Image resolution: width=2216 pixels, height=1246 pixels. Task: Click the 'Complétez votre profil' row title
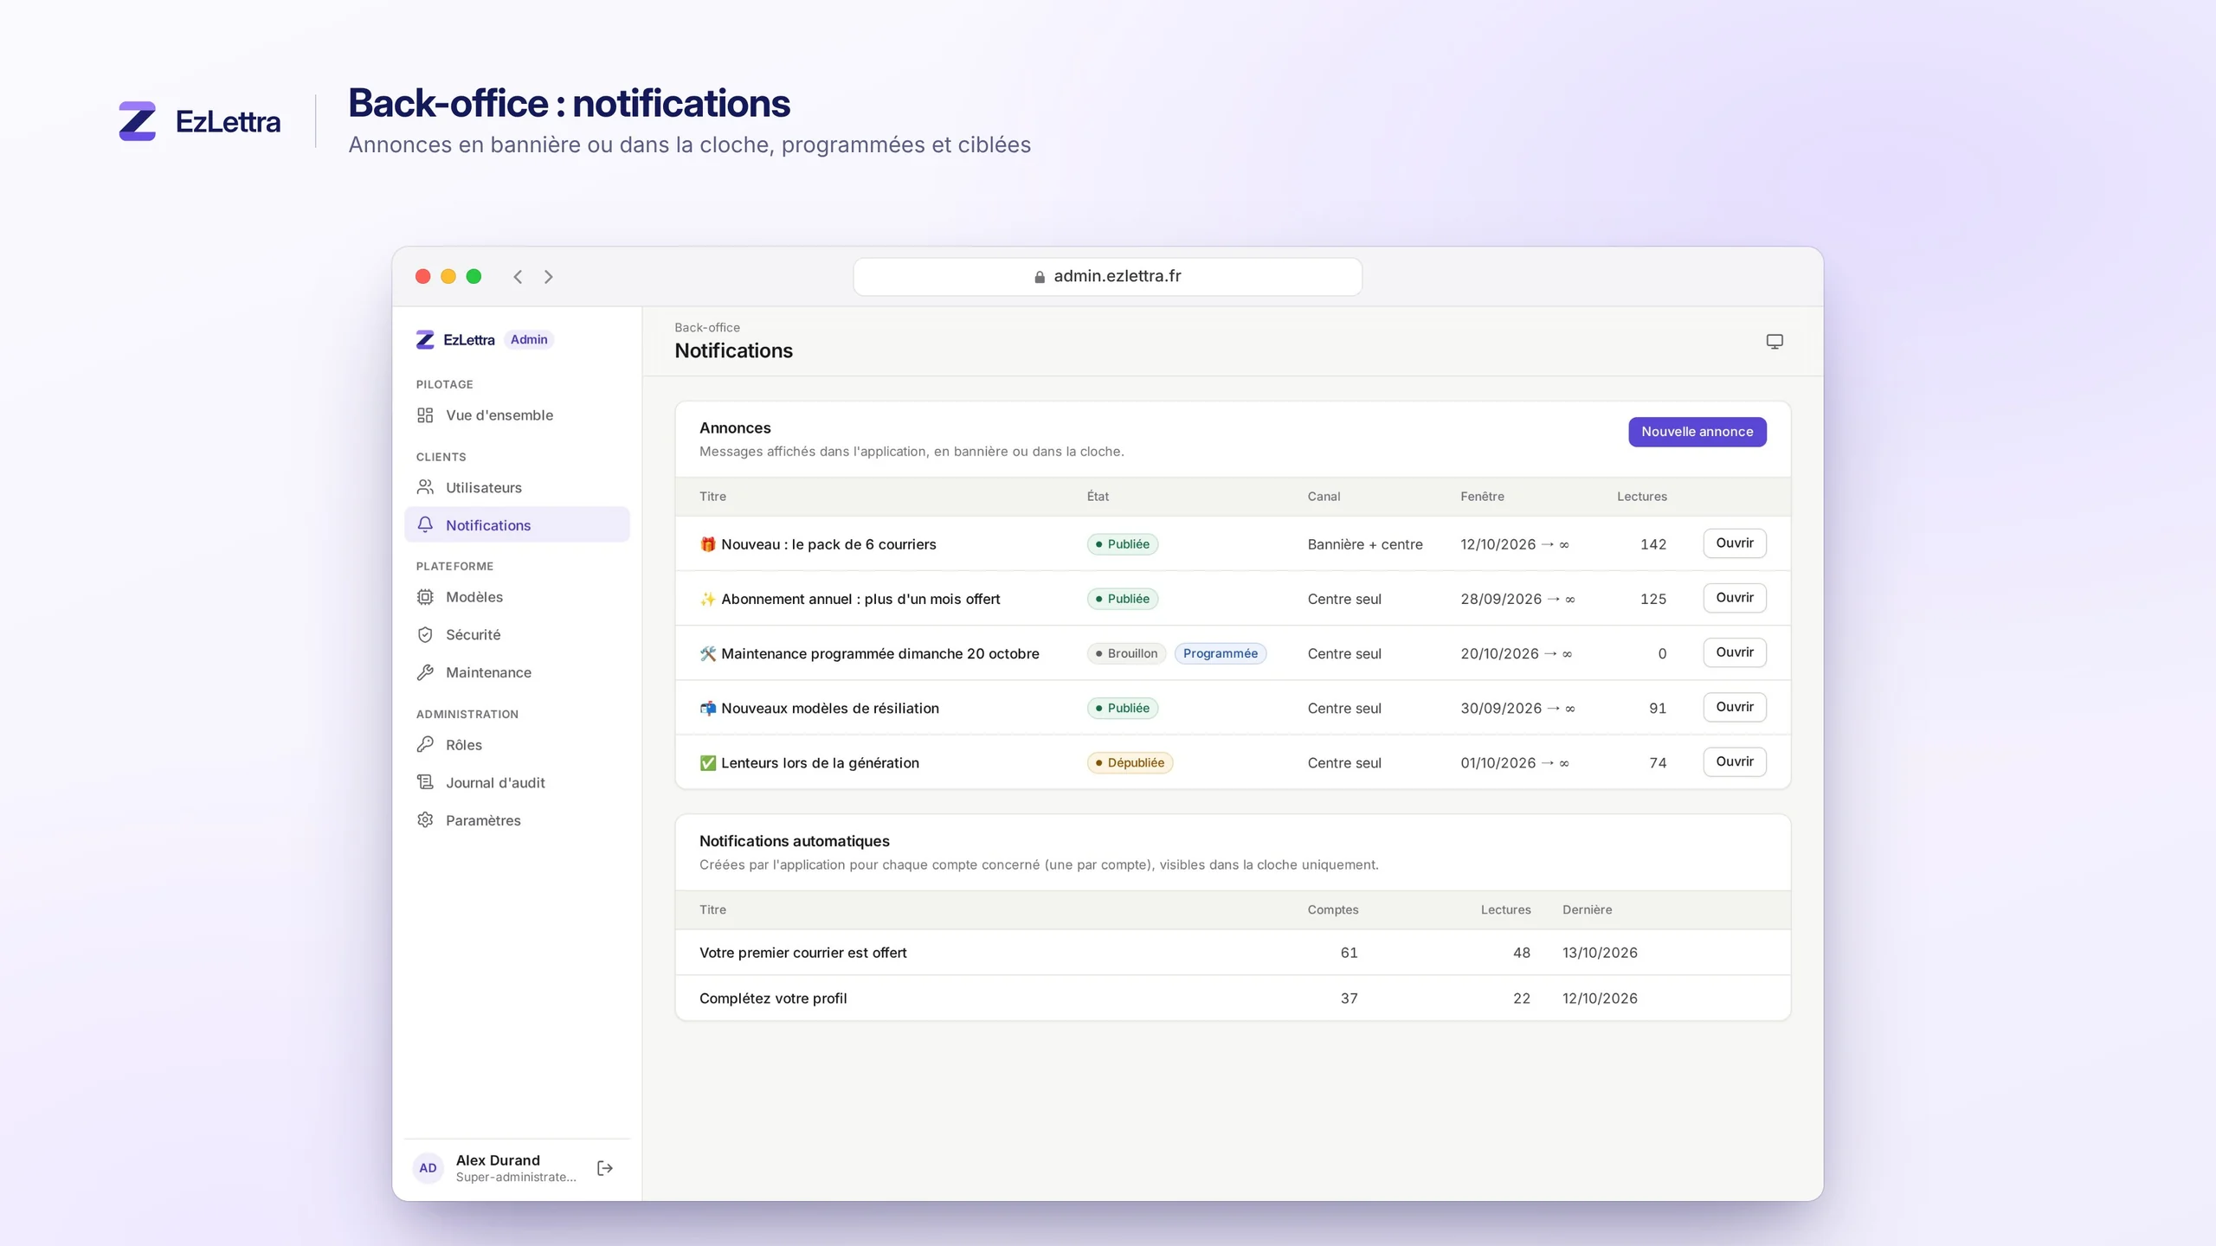[x=773, y=999]
